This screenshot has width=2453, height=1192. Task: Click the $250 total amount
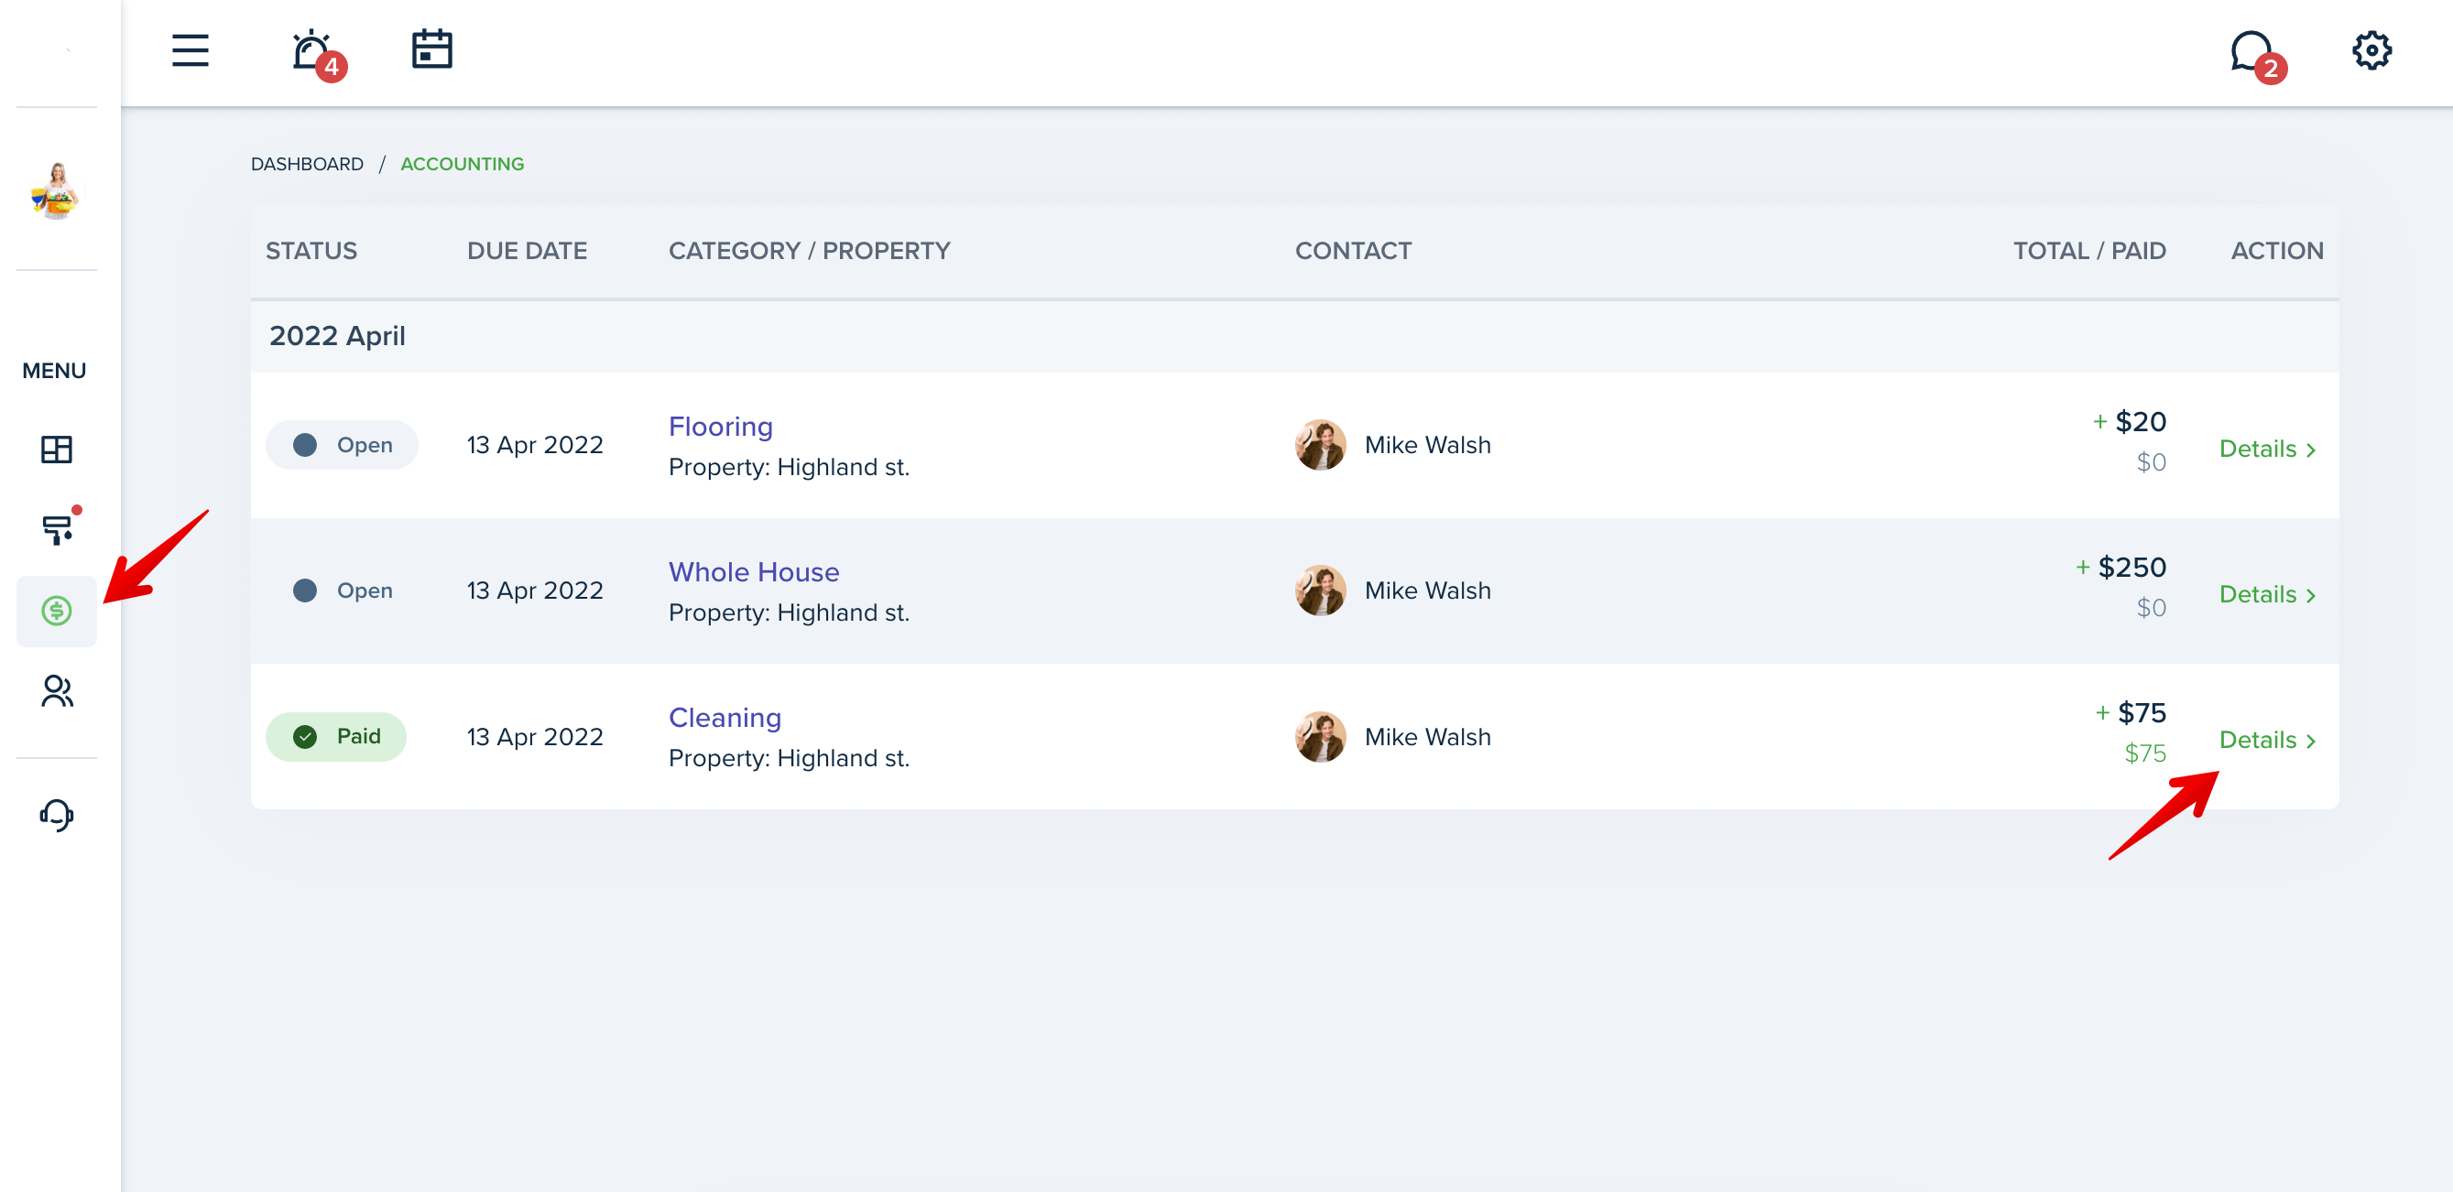point(2131,567)
